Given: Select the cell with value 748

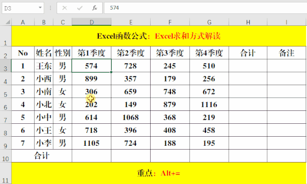Looking at the screenshot, I should pos(170,91).
